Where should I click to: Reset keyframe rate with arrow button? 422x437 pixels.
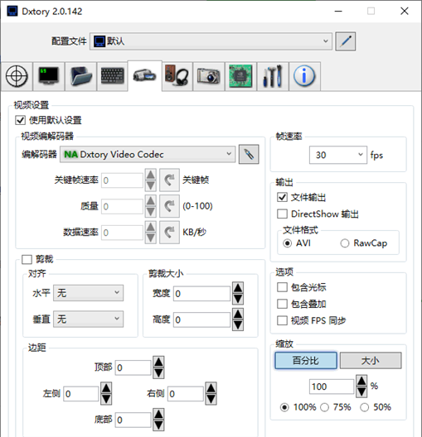[x=169, y=180]
